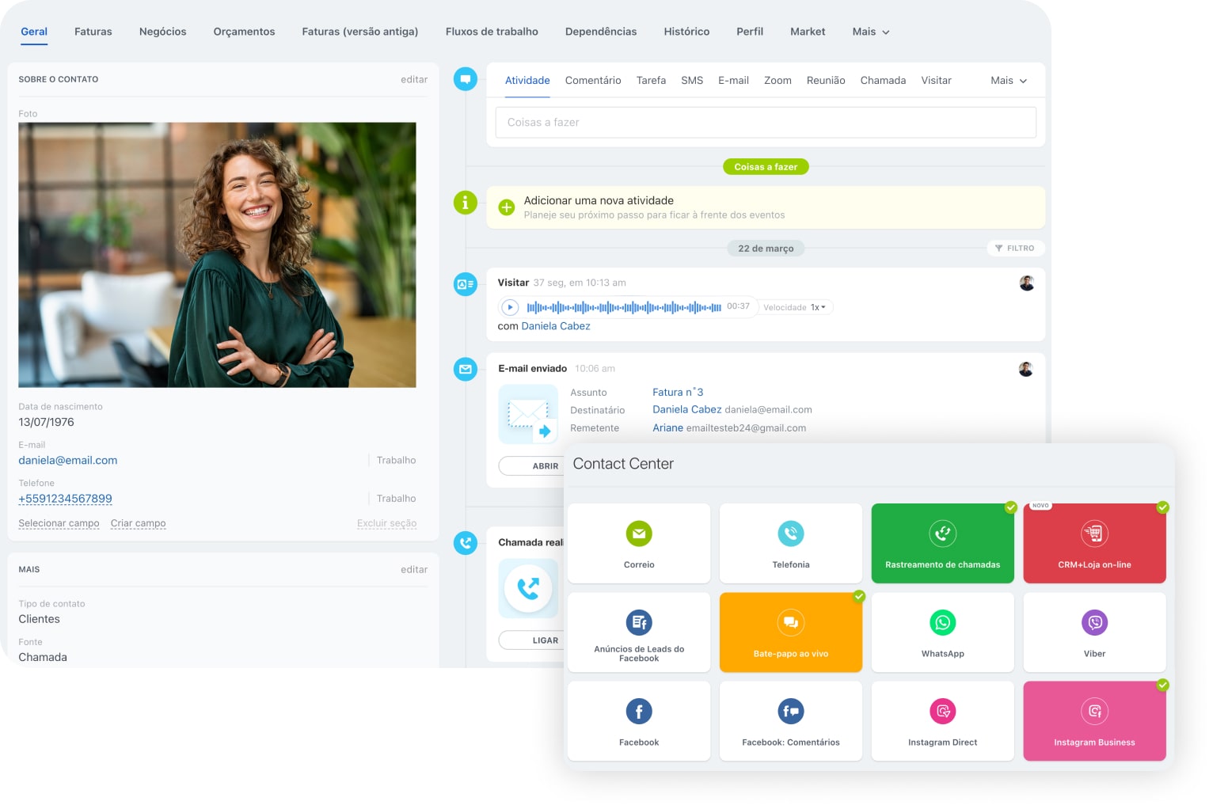This screenshot has height=809, width=1213.
Task: Click the daniela@email.com email link
Action: tap(68, 461)
